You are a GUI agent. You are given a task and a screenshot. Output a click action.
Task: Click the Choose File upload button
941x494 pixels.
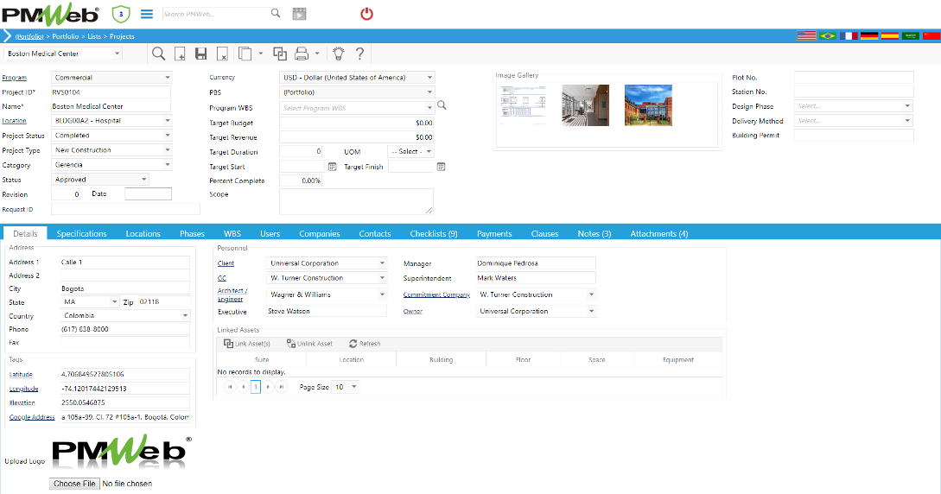coord(73,484)
